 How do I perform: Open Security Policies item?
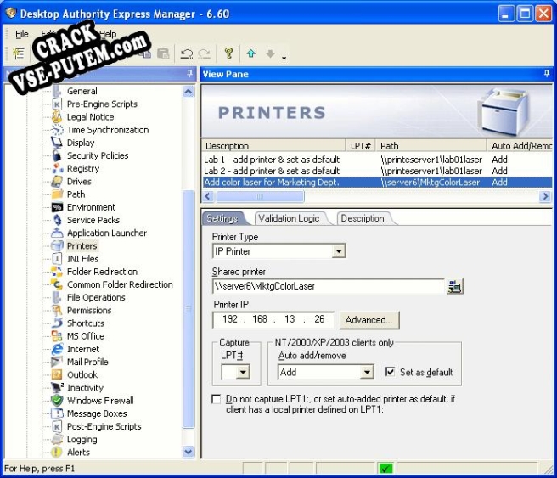(x=98, y=155)
